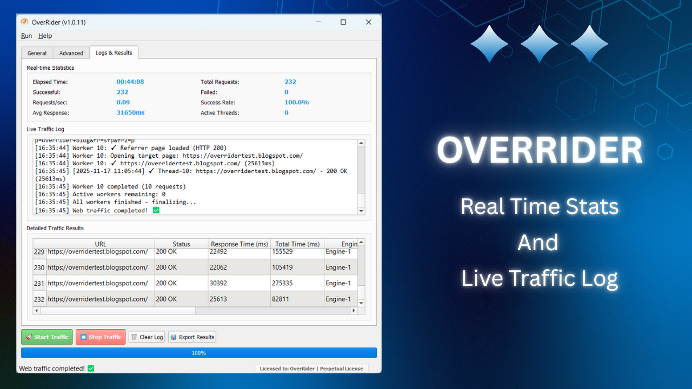Click the Success Rate value 100.0%
This screenshot has height=389, width=692.
(x=297, y=103)
